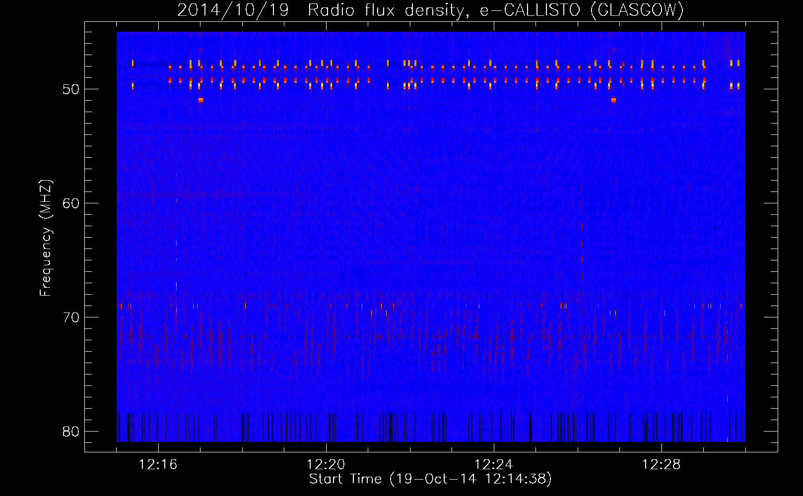Click the 60 frequency tick label
803x496 pixels.
(x=71, y=203)
